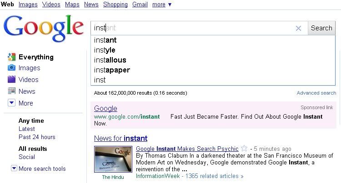Image resolution: width=341 pixels, height=183 pixels.
Task: Open News for instant heading link
Action: (x=120, y=138)
